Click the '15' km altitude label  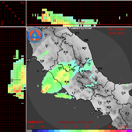pyautogui.click(x=6, y=6)
